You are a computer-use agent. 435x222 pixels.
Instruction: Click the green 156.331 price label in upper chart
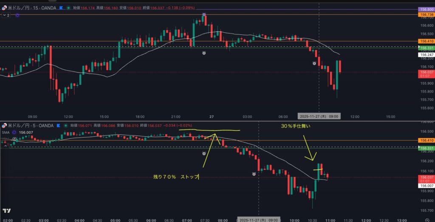tap(426, 48)
